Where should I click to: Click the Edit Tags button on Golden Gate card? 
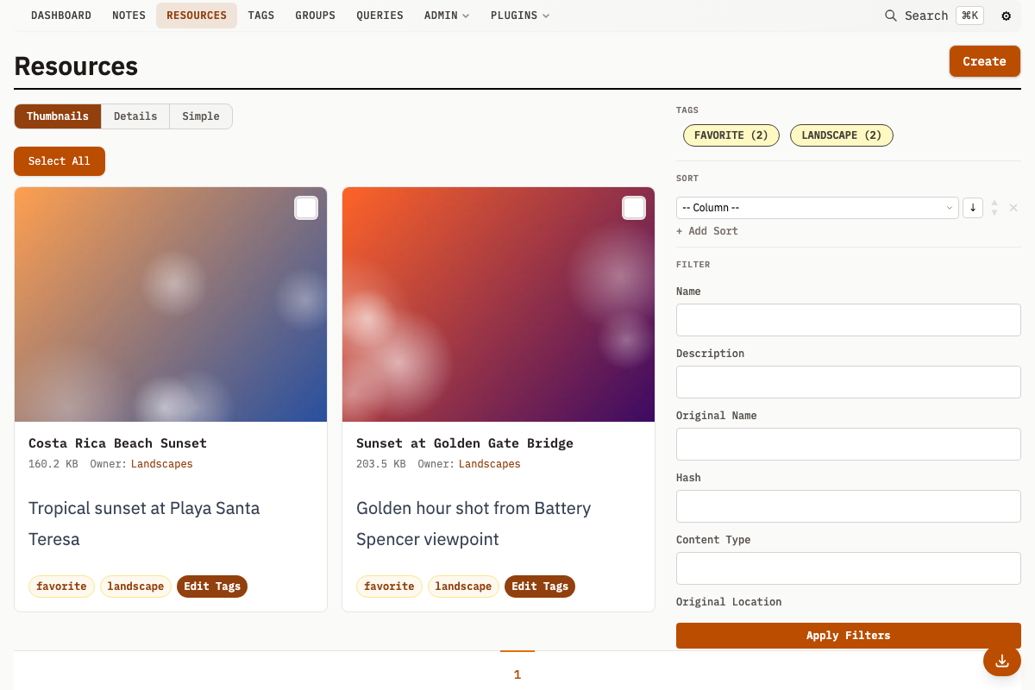pyautogui.click(x=540, y=586)
